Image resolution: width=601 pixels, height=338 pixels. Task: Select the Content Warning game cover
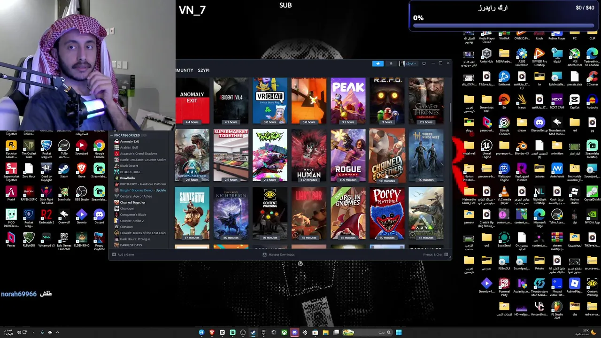(x=270, y=214)
